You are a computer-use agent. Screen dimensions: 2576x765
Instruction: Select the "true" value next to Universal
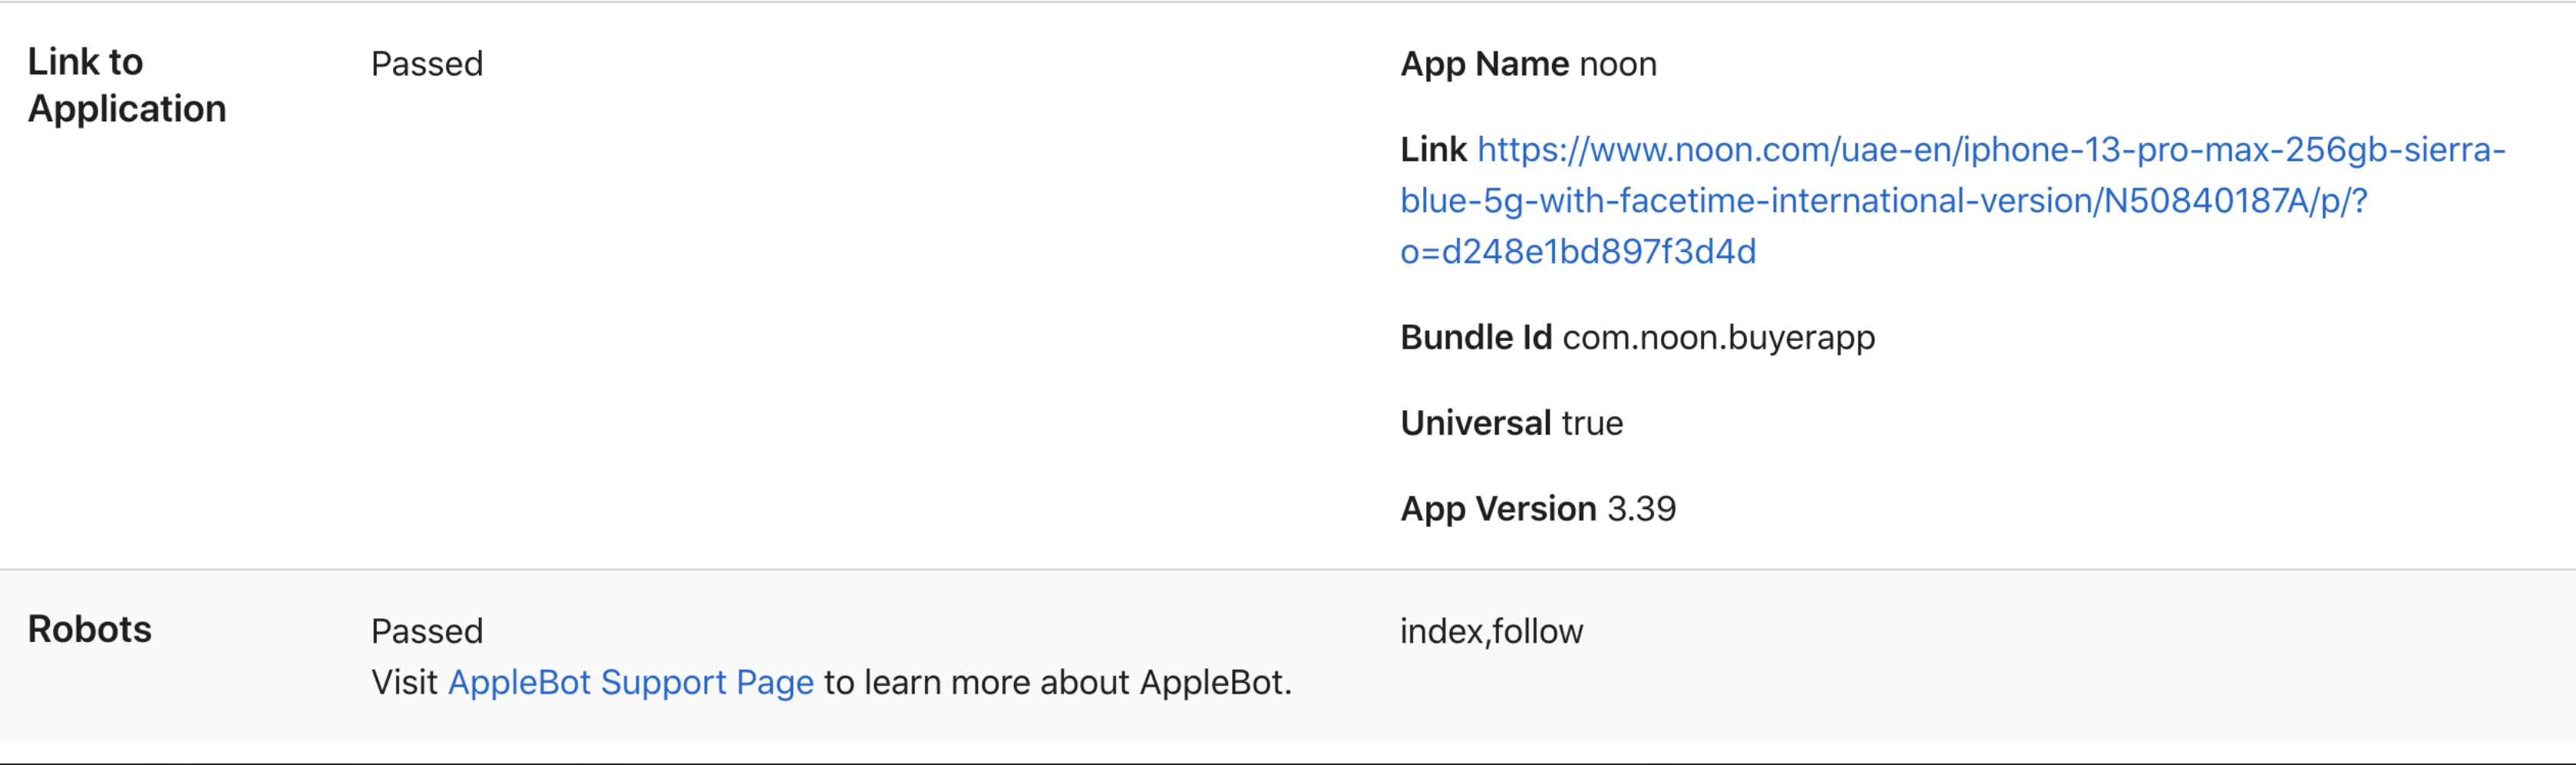pos(1592,423)
